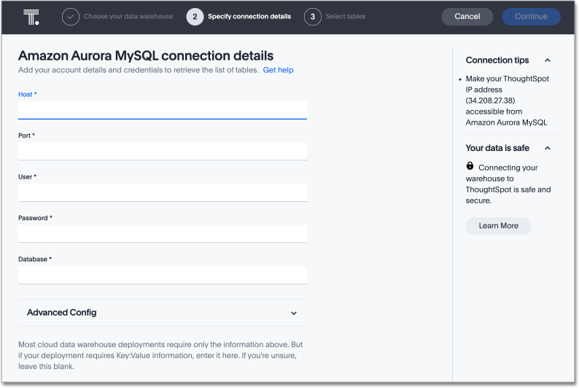Image resolution: width=579 pixels, height=388 pixels.
Task: Go to Choose your data warehouse step
Action: (x=128, y=17)
